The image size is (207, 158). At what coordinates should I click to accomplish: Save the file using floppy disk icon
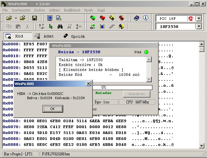pos(35,18)
